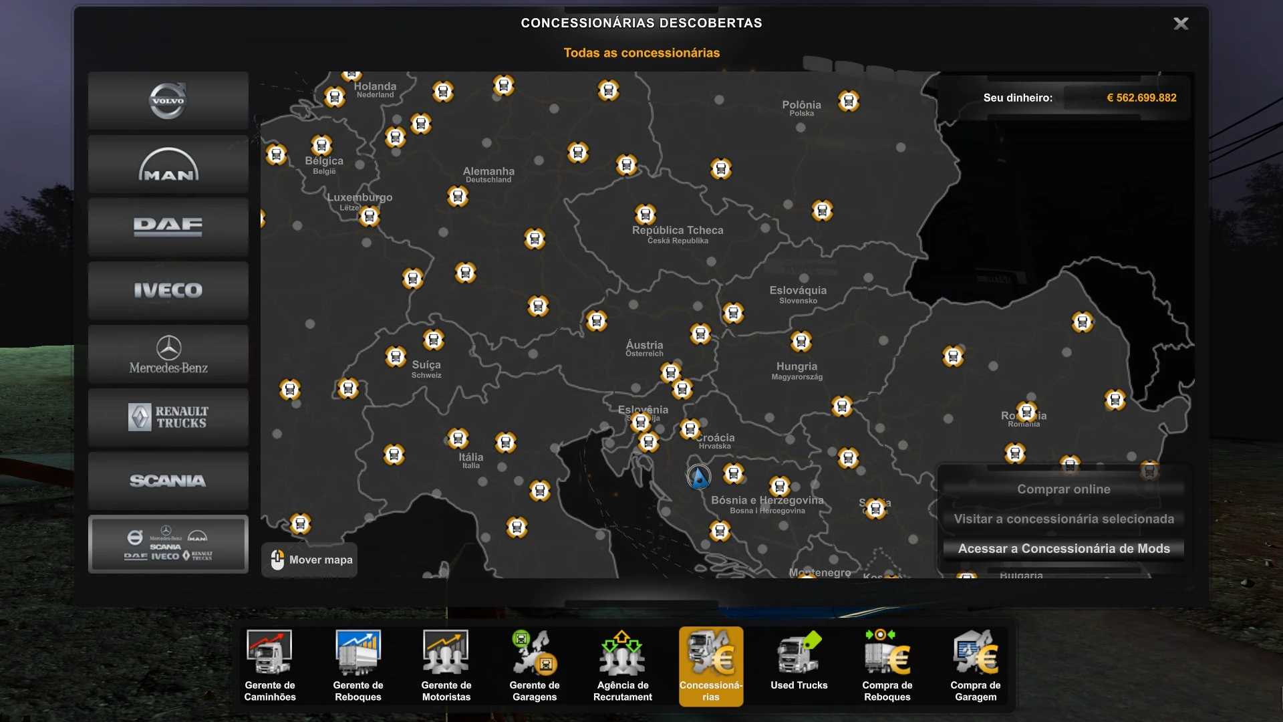
Task: Filter dealerships by DAF brand
Action: coord(168,227)
